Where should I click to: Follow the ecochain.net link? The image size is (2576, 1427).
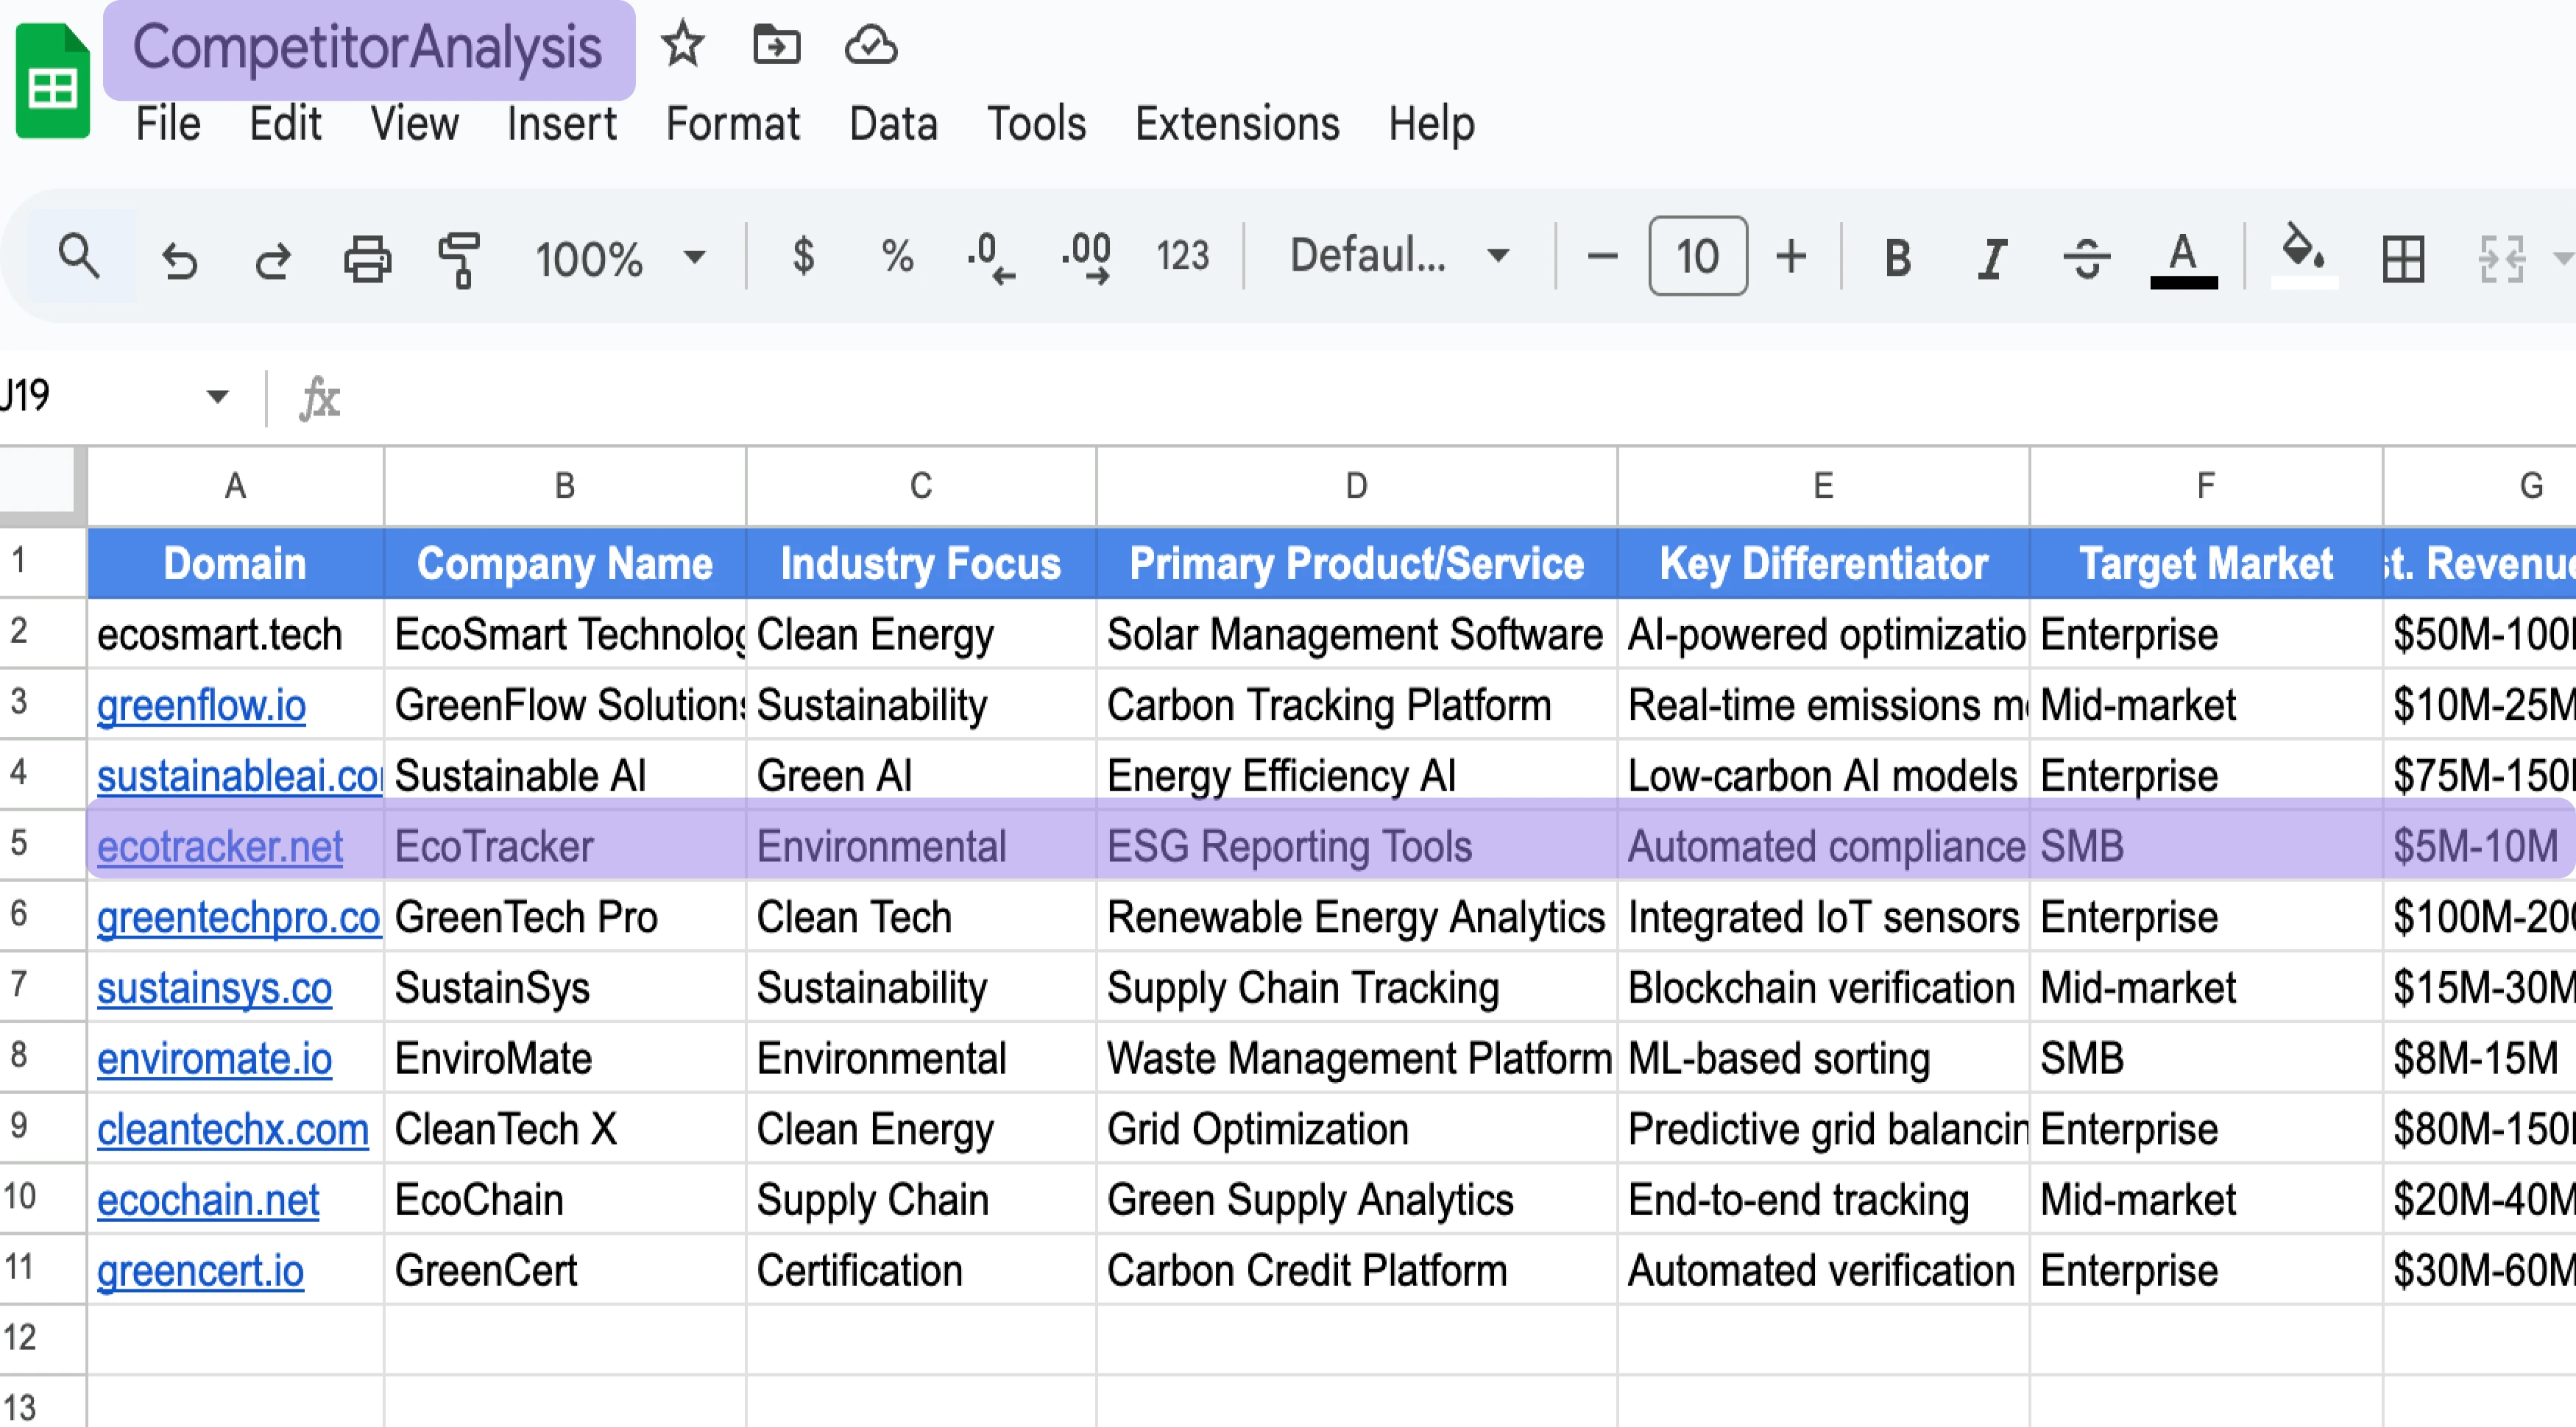208,1200
